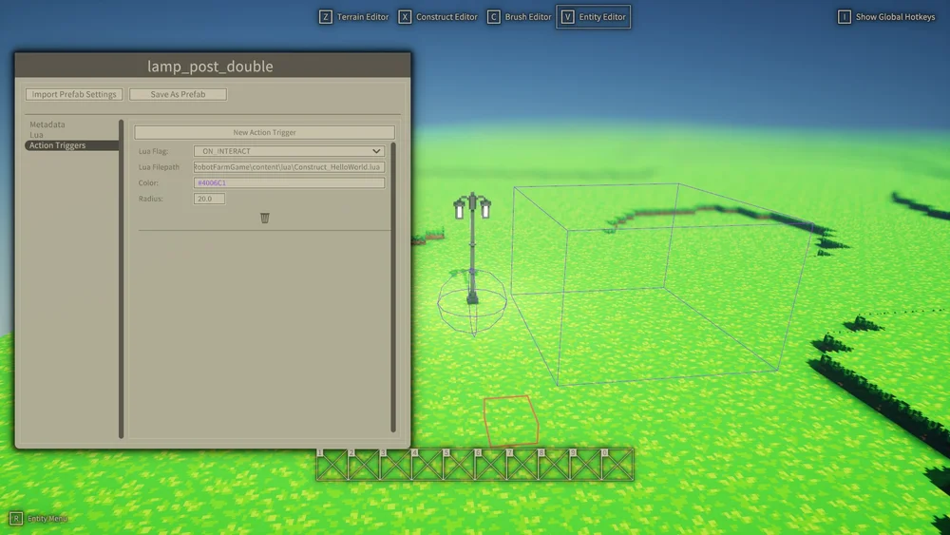Add a New Action Trigger

[264, 132]
